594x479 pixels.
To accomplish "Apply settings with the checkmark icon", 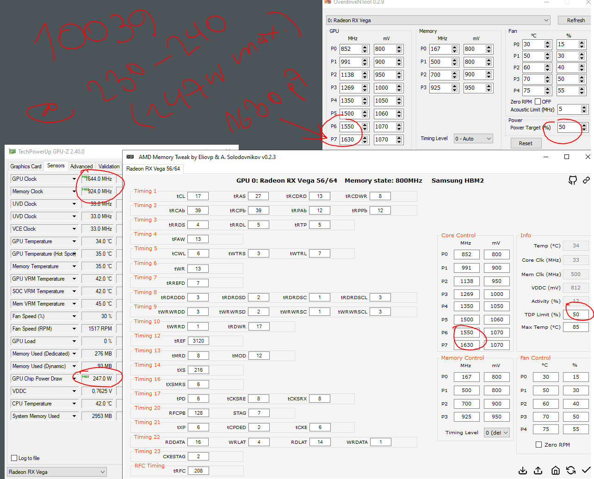I will pos(586,470).
